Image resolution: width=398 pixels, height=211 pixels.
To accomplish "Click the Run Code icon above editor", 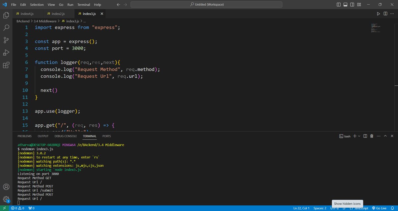I will tap(379, 14).
